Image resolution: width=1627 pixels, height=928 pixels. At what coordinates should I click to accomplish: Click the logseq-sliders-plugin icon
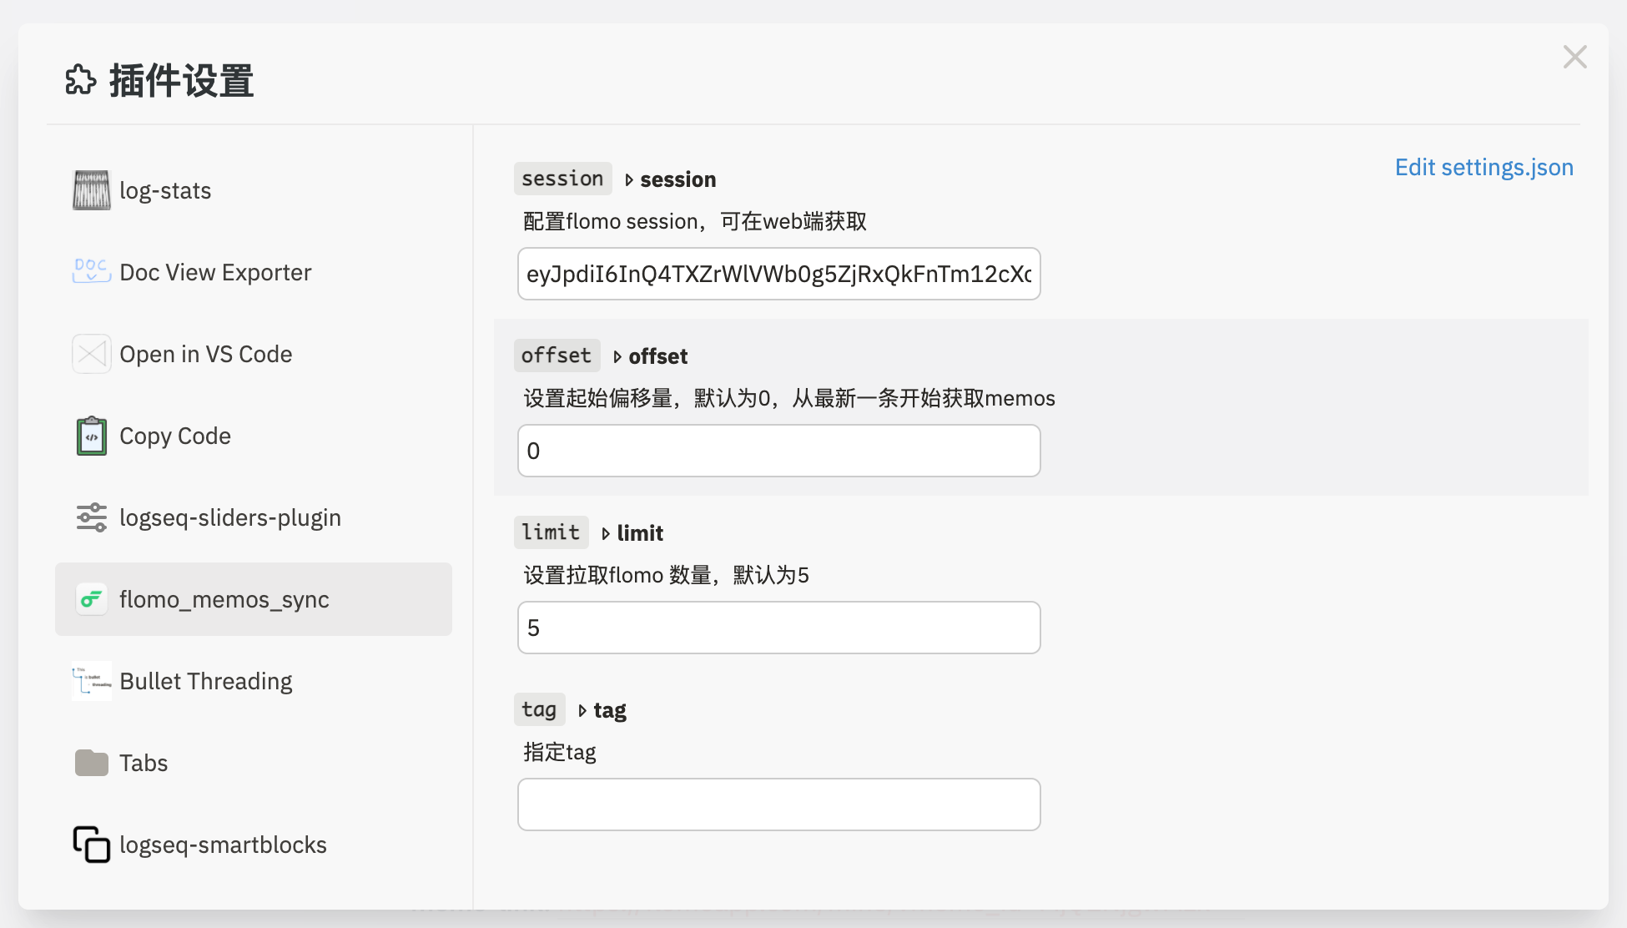click(89, 517)
